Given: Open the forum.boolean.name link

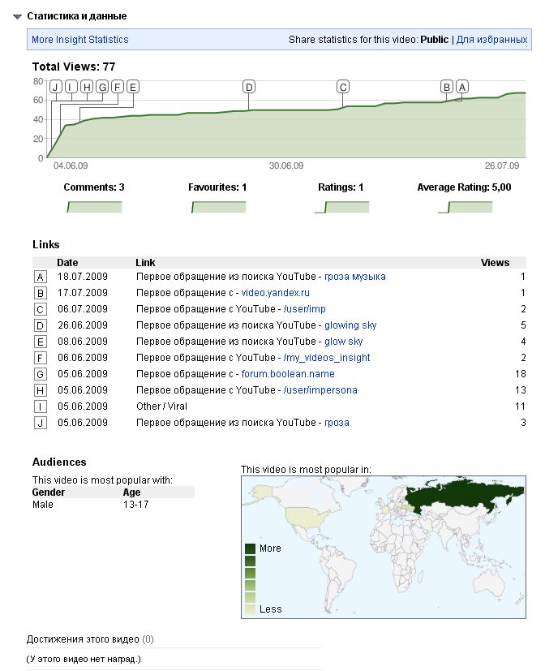Looking at the screenshot, I should (288, 374).
